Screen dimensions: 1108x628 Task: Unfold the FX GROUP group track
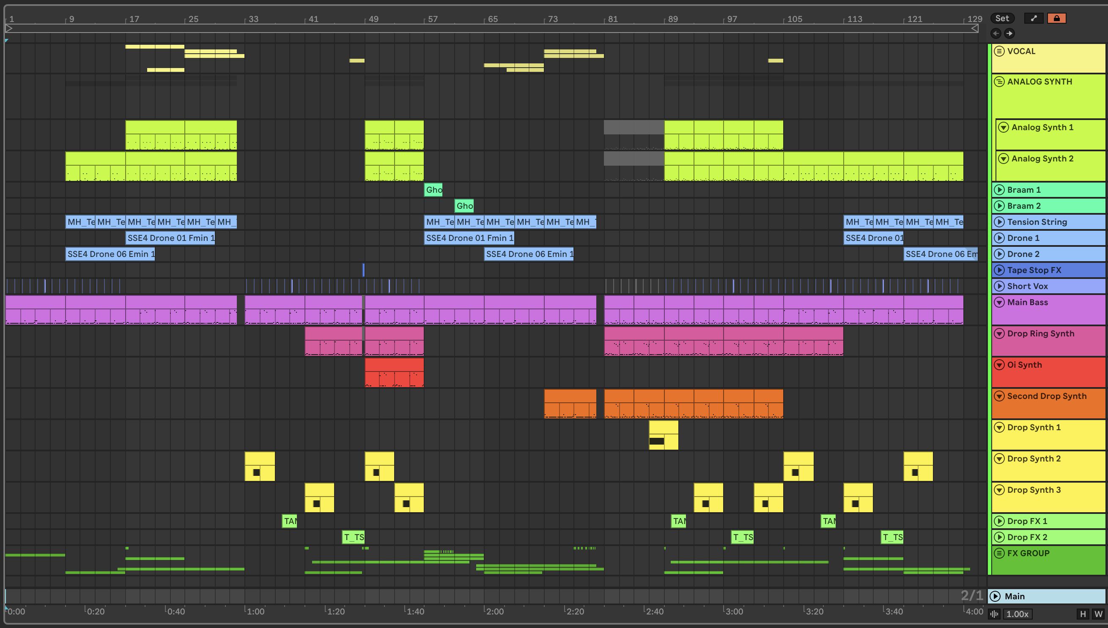tap(999, 553)
